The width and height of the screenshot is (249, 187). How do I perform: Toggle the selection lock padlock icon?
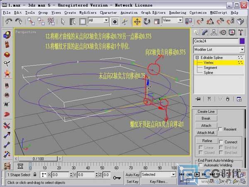pos(35,175)
